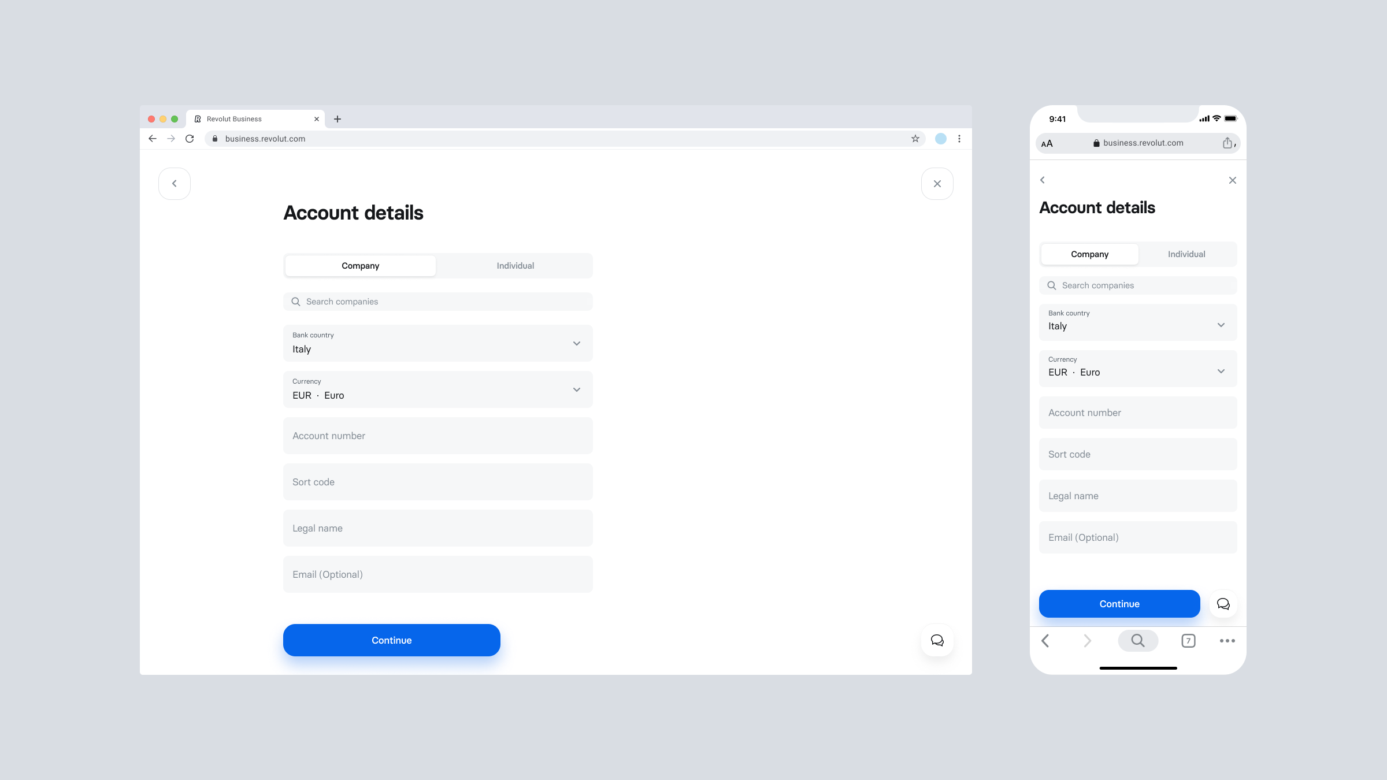Click the chat bubble icon on mobile
This screenshot has width=1387, height=780.
pyautogui.click(x=1223, y=604)
